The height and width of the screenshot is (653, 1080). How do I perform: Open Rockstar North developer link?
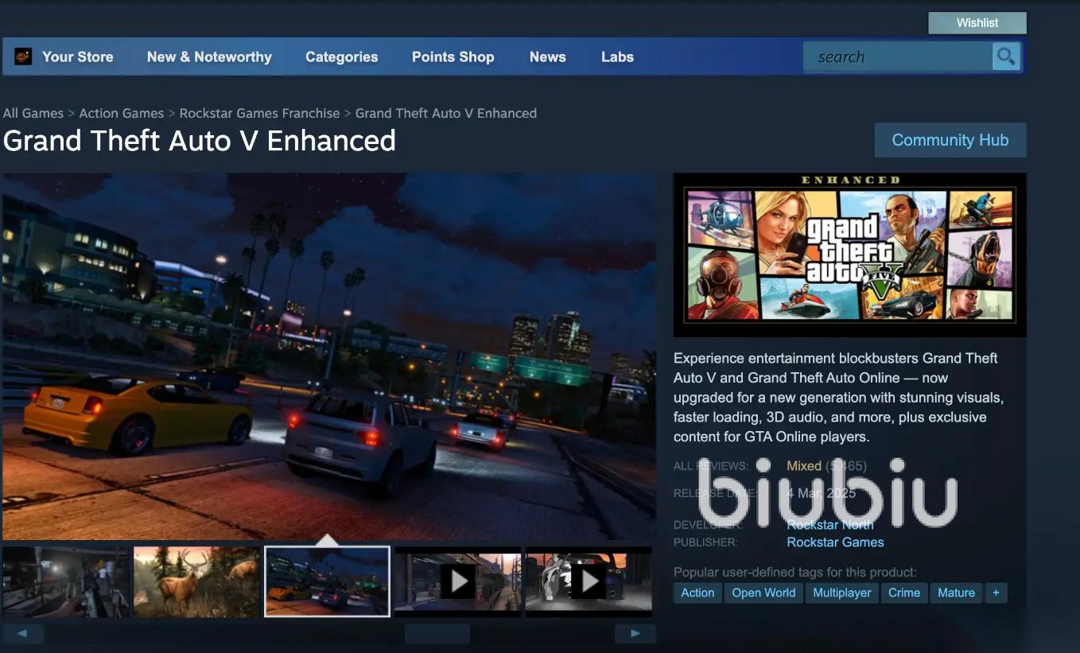[830, 524]
